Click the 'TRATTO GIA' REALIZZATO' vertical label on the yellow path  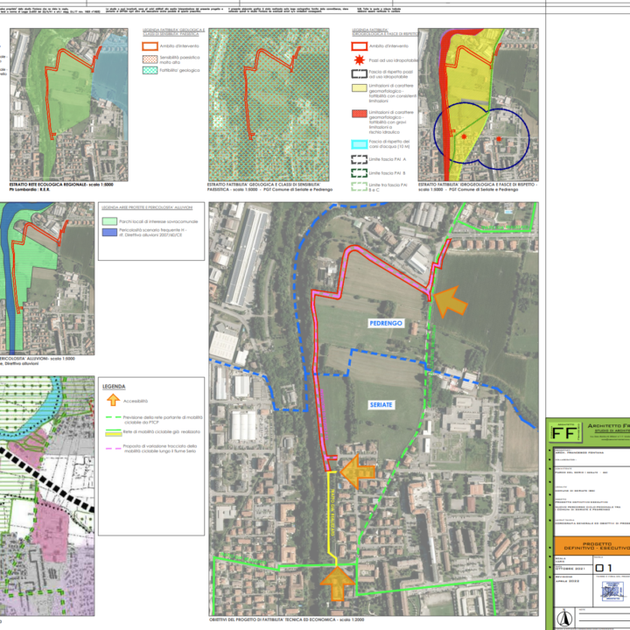point(332,513)
